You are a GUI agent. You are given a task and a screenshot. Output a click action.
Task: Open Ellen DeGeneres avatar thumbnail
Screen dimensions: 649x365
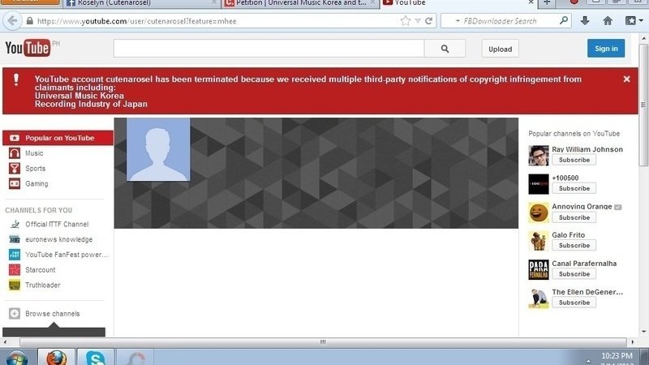[x=539, y=298]
